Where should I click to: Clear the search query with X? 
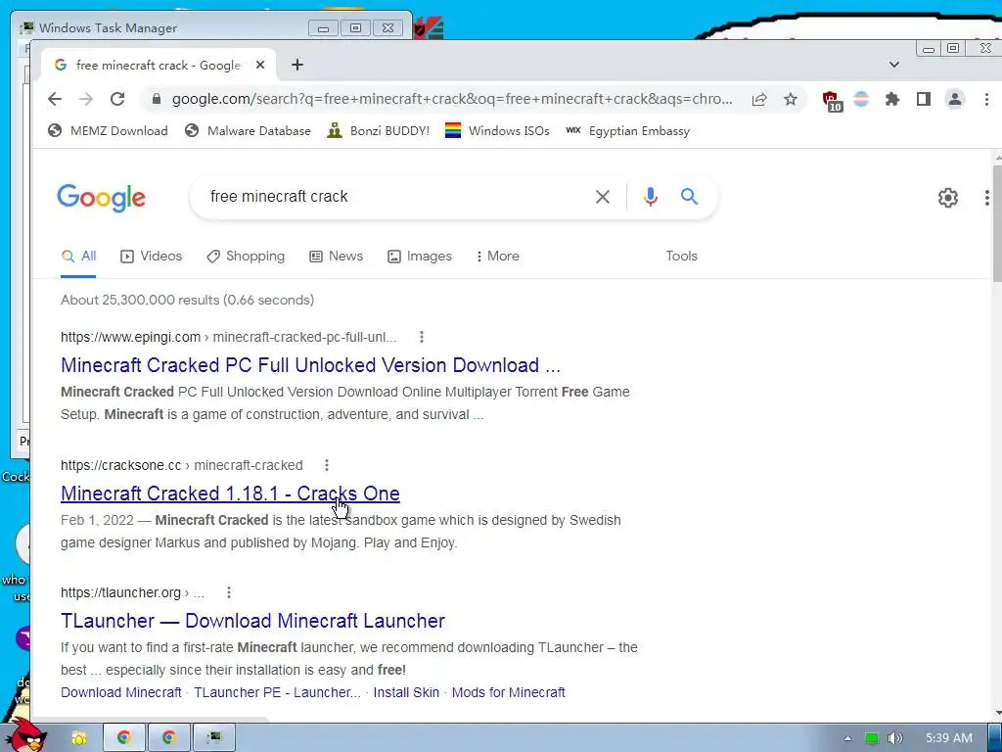pos(602,197)
